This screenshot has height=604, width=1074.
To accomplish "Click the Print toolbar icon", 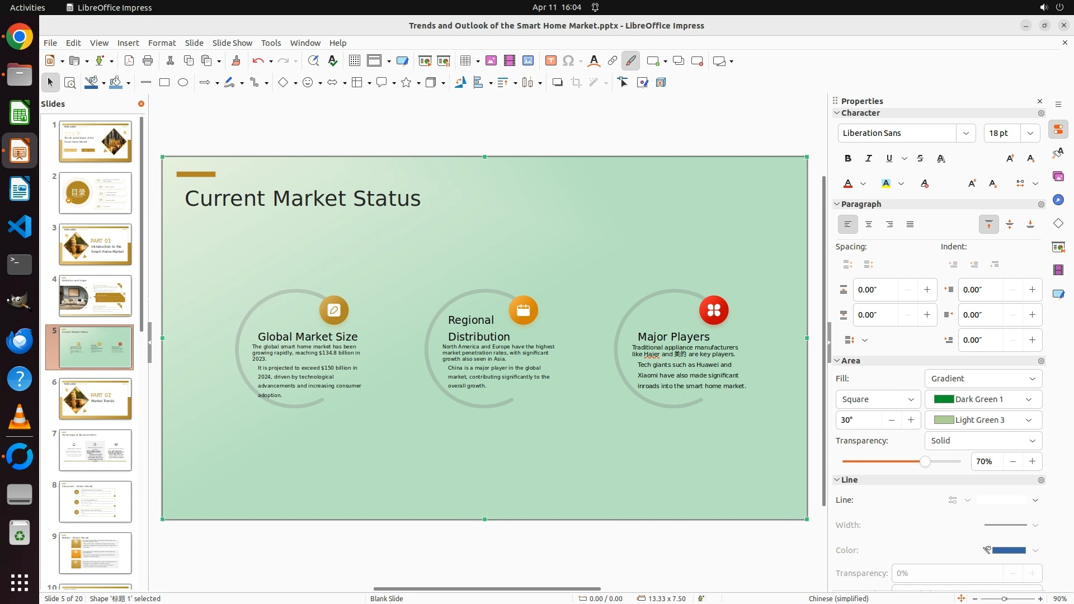I will [148, 61].
